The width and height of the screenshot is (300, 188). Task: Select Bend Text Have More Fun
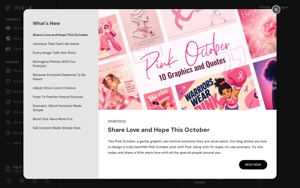(x=52, y=119)
